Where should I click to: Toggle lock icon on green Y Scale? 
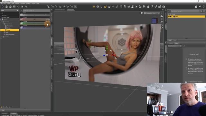[46, 22]
